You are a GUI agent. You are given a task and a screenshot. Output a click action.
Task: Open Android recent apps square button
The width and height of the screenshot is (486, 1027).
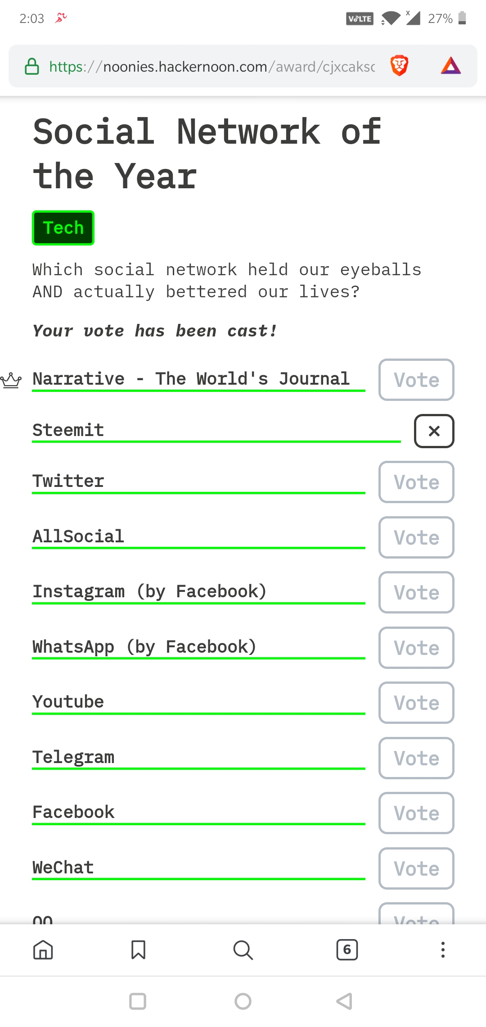click(x=138, y=1001)
